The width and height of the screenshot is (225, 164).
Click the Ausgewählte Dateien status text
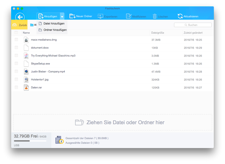[82, 143]
